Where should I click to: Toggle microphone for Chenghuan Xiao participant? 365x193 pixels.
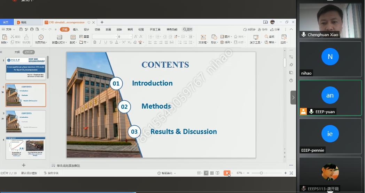[x=304, y=35]
